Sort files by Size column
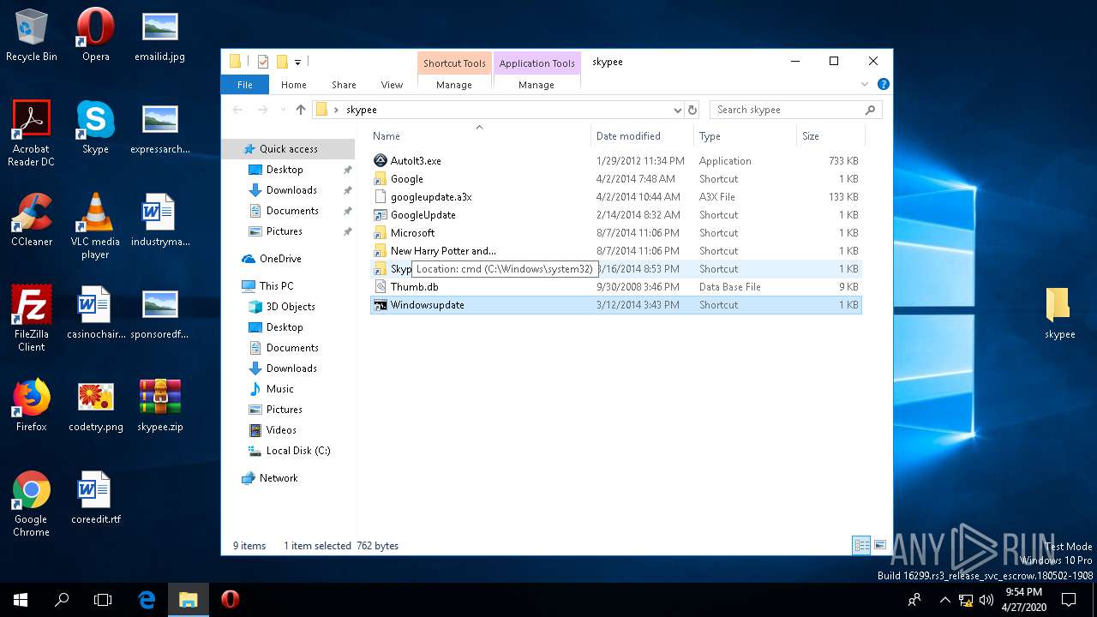 click(x=830, y=136)
